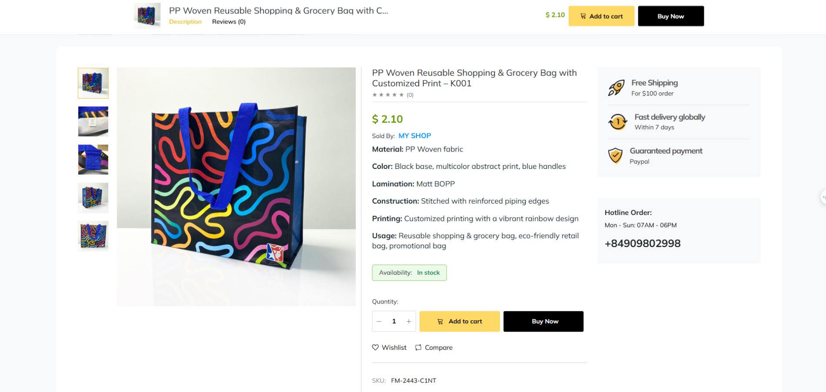Image resolution: width=826 pixels, height=392 pixels.
Task: Click the quantity input field
Action: pyautogui.click(x=394, y=321)
